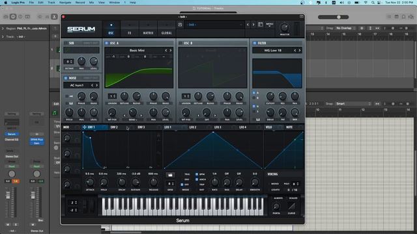Image resolution: width=417 pixels, height=234 pixels.
Task: Select next filter type arrow
Action: click(x=300, y=50)
